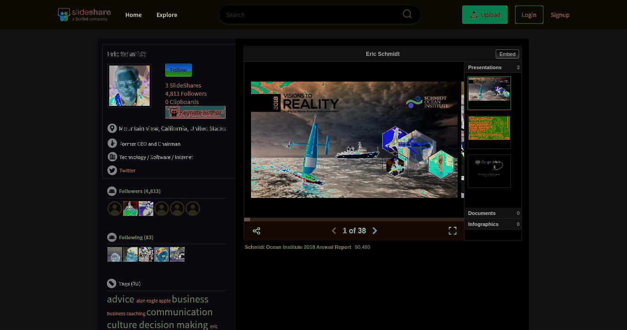
Task: Switch to the Presentations tab
Action: tap(493, 67)
